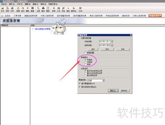Click the 查看 (view) monitor icon

32,8
